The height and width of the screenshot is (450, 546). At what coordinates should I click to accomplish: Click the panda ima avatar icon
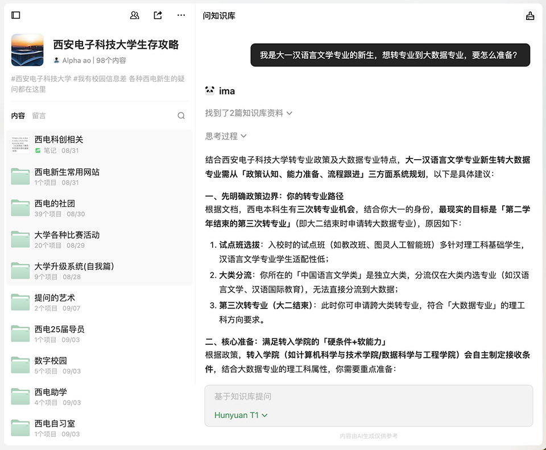tap(210, 91)
